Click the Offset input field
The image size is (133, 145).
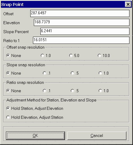pyautogui.click(x=80, y=13)
